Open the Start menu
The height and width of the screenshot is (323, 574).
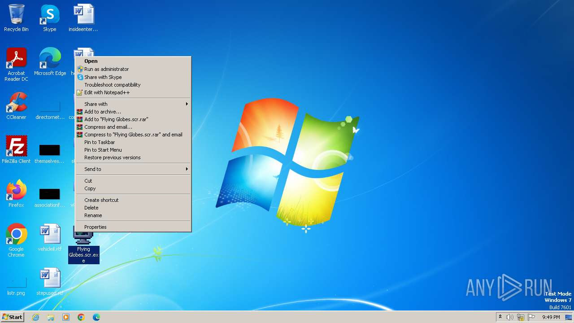click(x=12, y=317)
